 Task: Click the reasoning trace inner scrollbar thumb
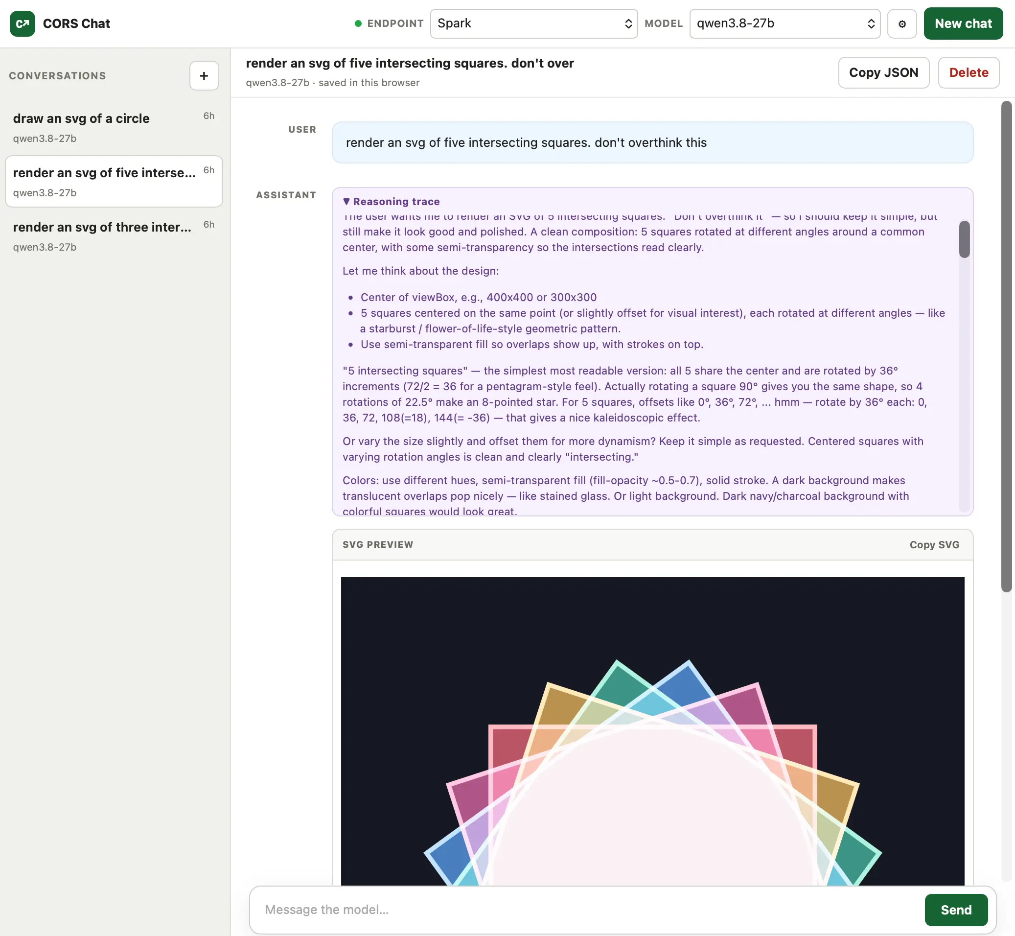click(964, 239)
